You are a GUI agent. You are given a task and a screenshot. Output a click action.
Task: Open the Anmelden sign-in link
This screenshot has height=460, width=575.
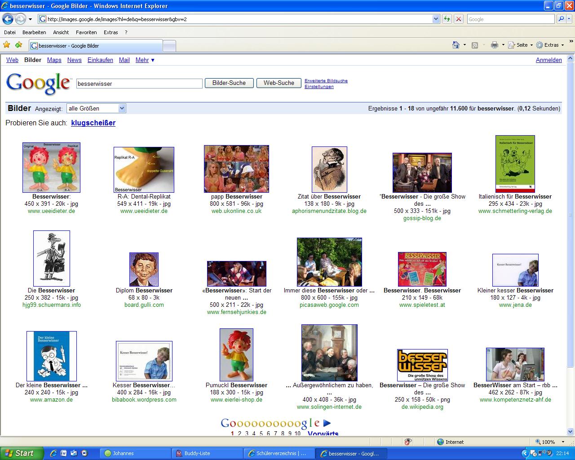tap(548, 60)
